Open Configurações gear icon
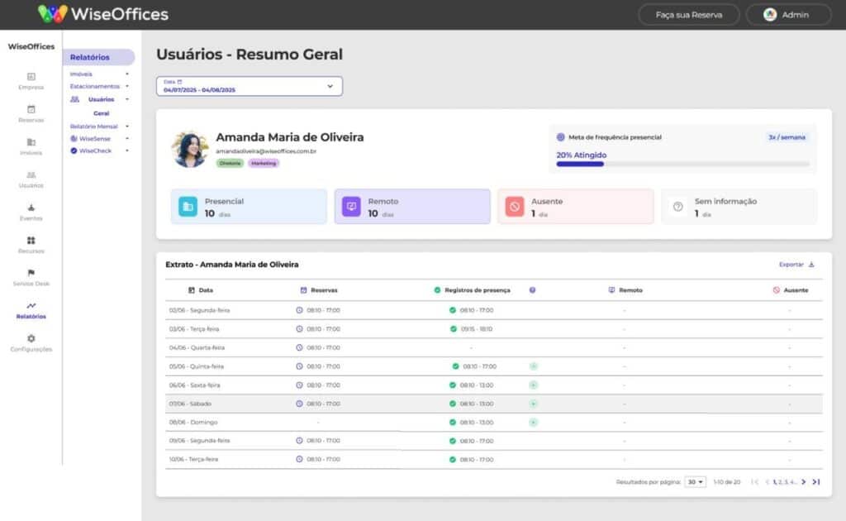Screen dimensions: 846x521 pos(31,339)
